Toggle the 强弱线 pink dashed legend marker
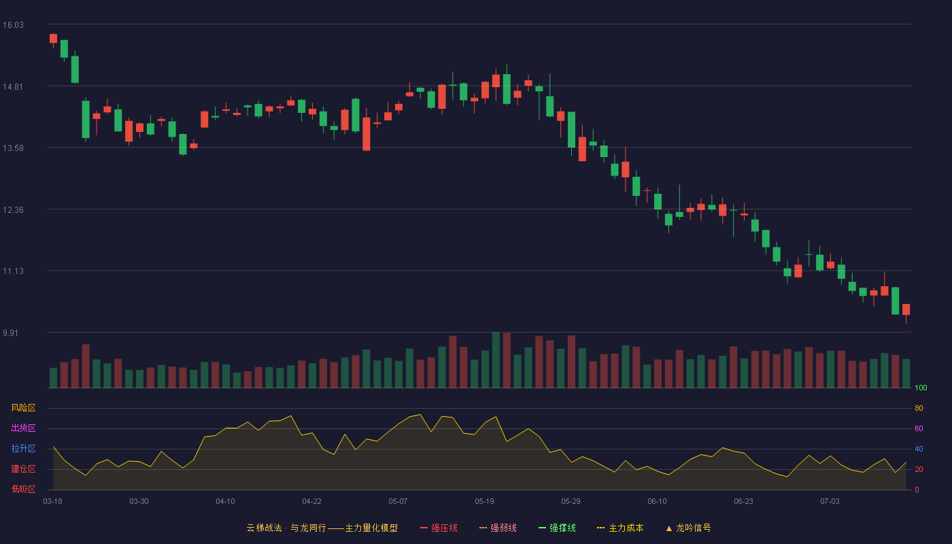This screenshot has height=544, width=952. (483, 528)
